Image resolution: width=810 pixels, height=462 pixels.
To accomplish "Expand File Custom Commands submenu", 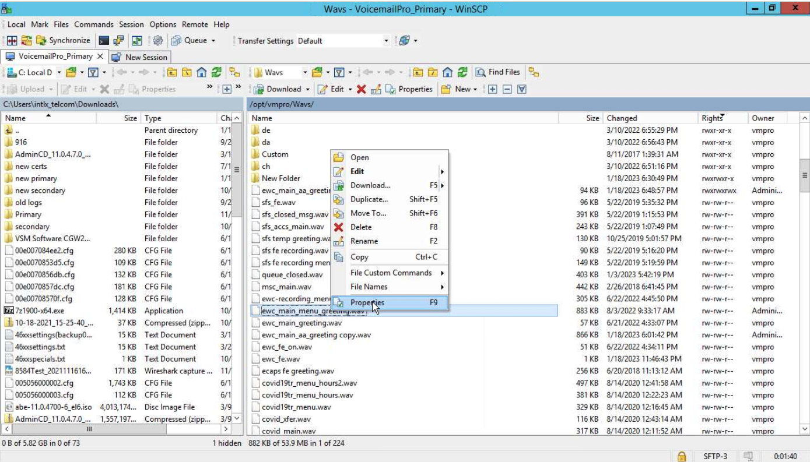I will pos(390,273).
